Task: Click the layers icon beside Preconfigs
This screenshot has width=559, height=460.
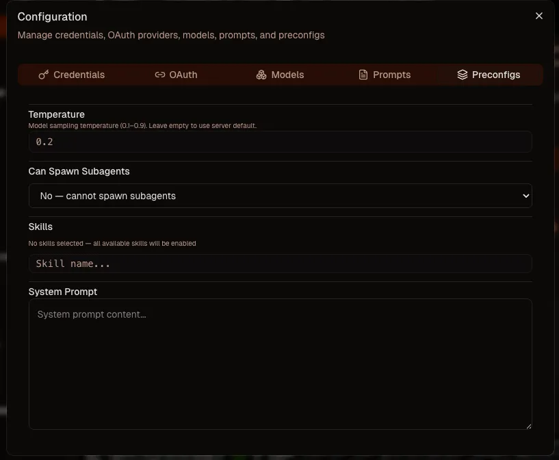Action: click(x=463, y=75)
